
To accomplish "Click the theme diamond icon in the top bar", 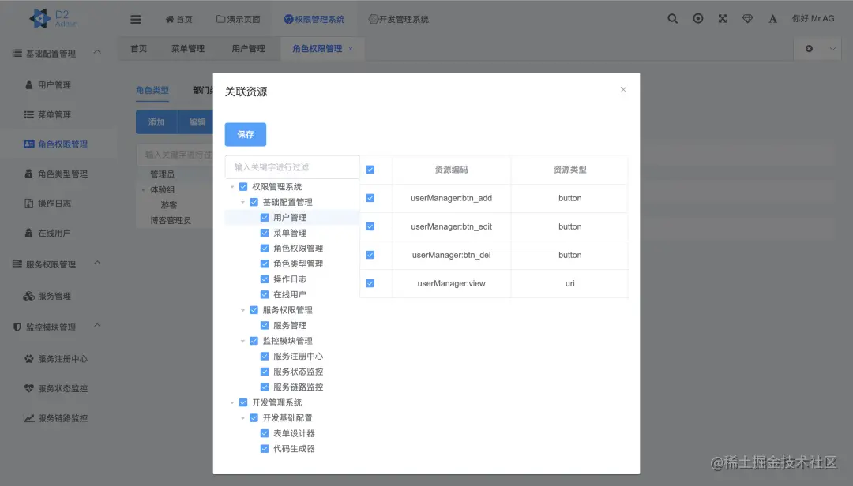I will click(x=747, y=18).
